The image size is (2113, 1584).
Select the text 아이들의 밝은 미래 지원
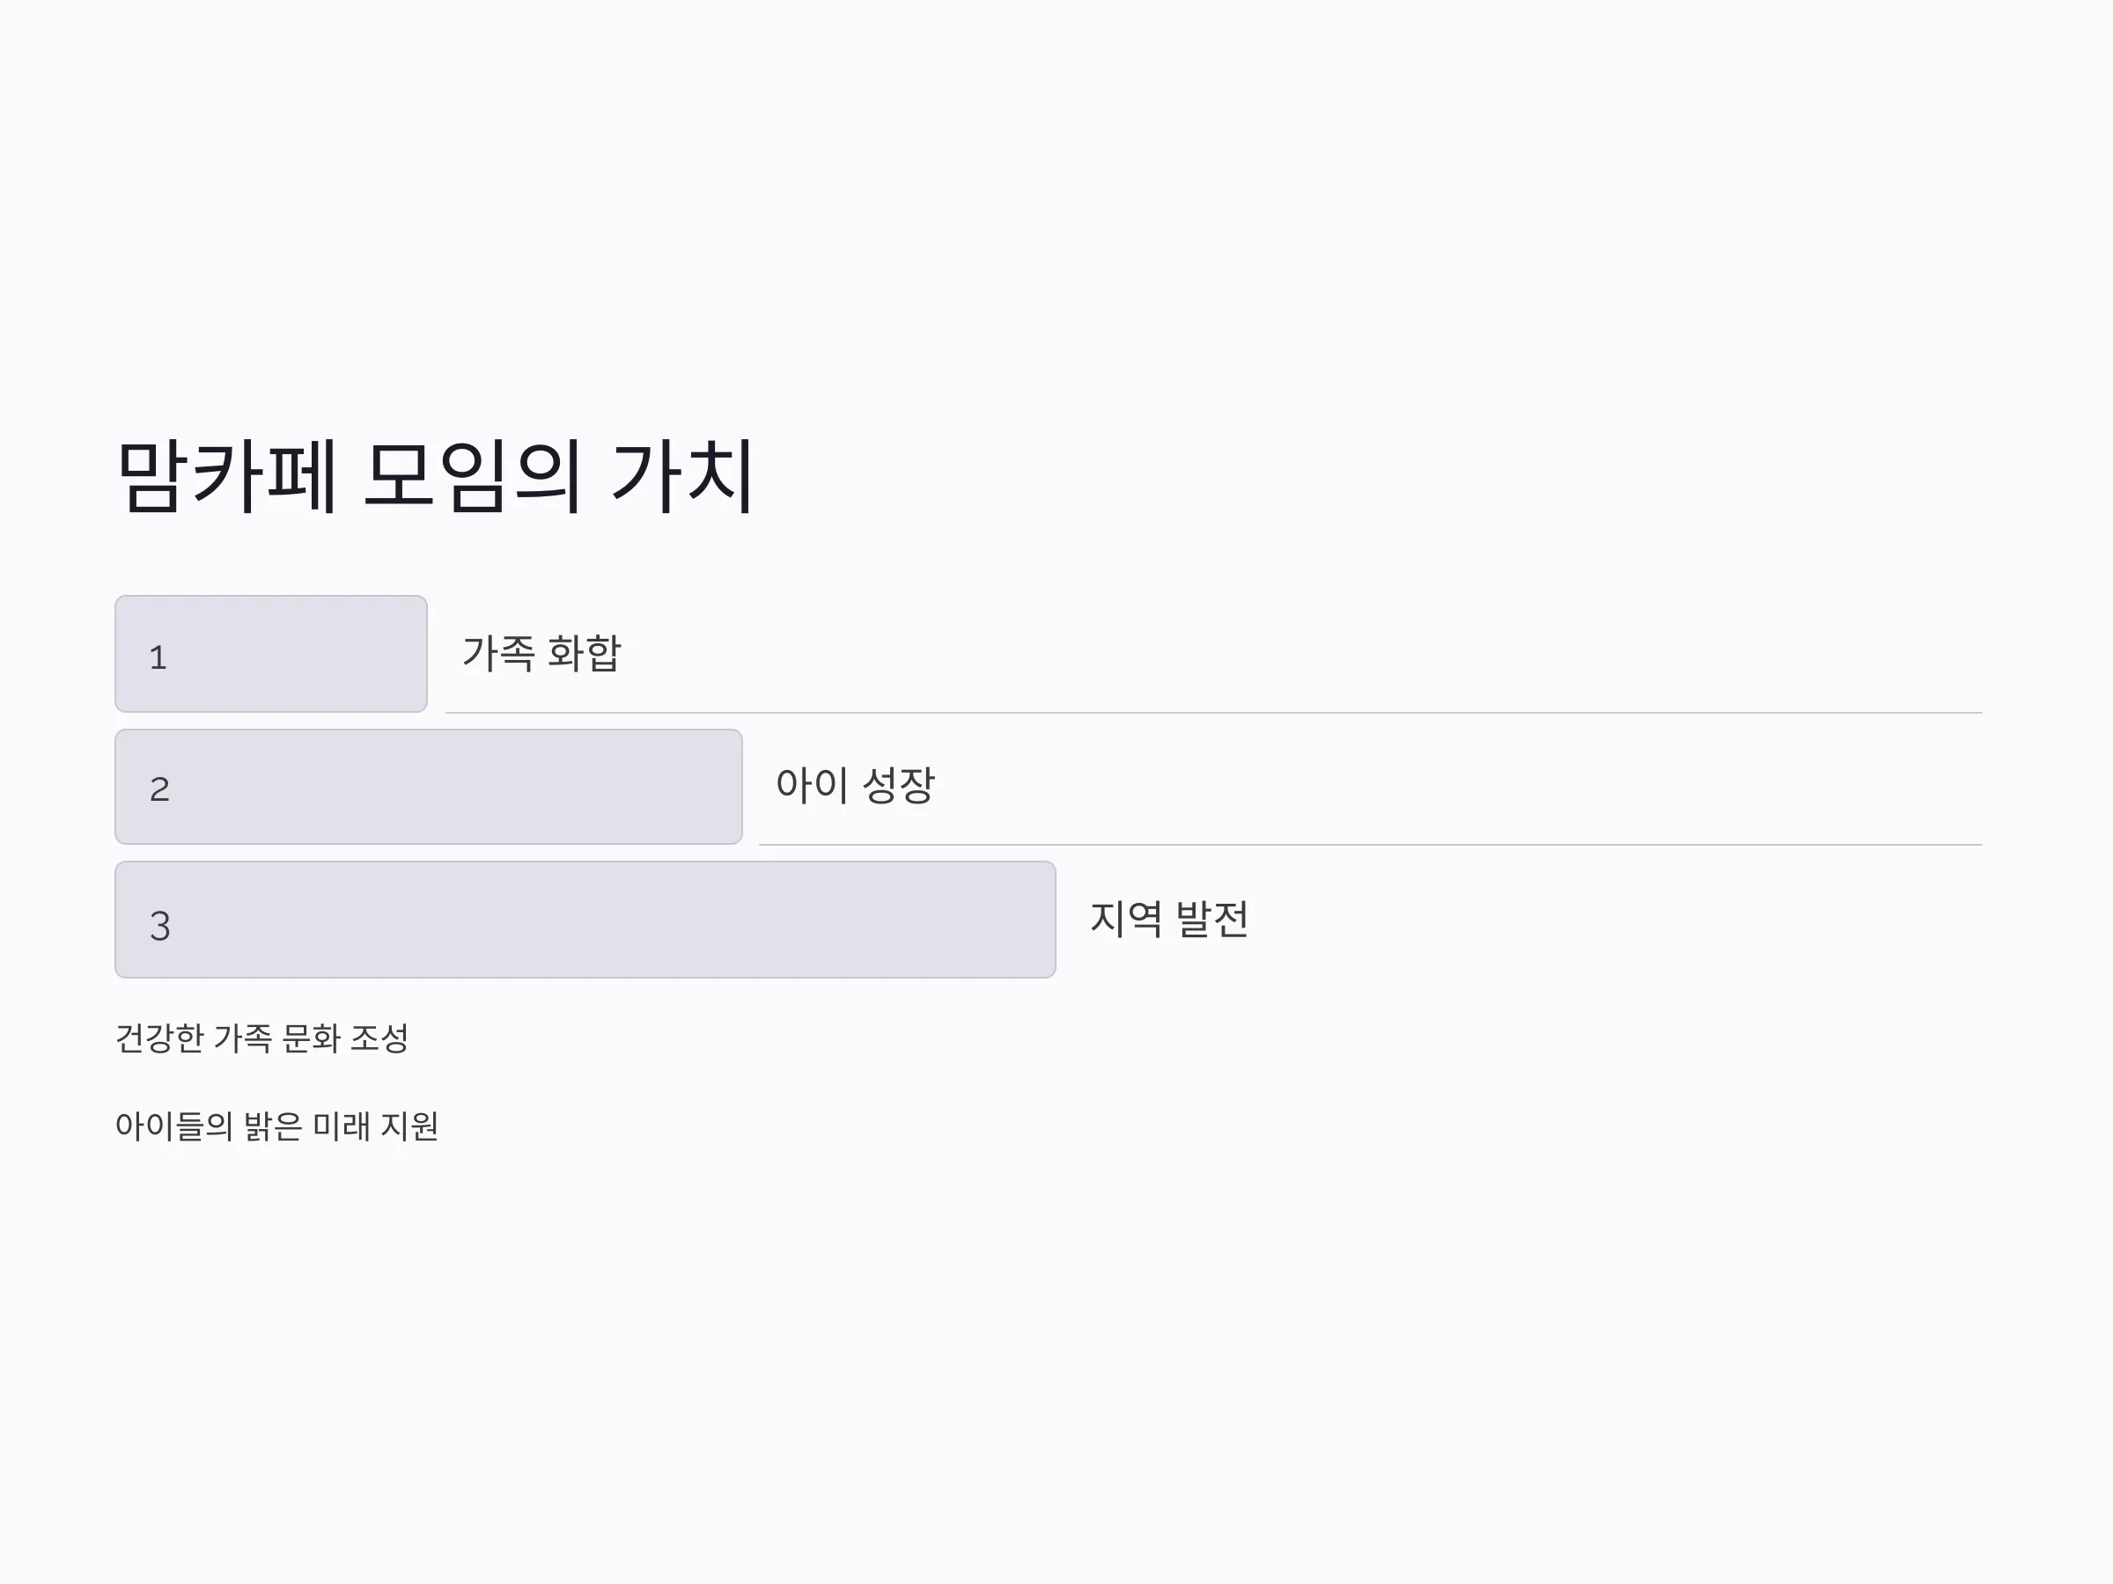(277, 1126)
